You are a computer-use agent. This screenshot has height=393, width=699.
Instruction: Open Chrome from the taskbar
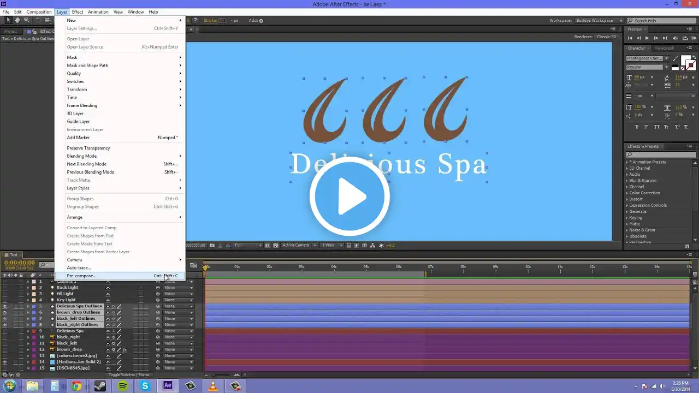pos(76,386)
